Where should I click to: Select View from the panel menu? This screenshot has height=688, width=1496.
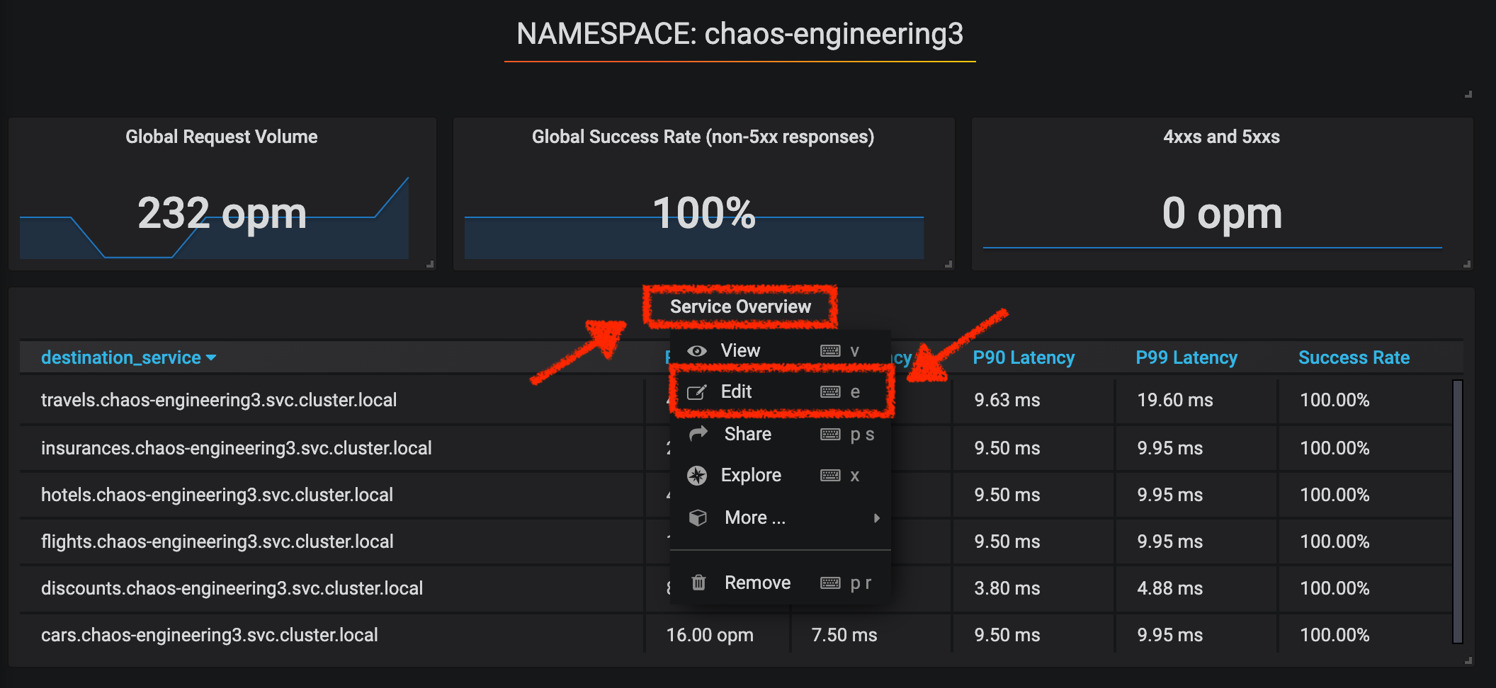point(780,351)
